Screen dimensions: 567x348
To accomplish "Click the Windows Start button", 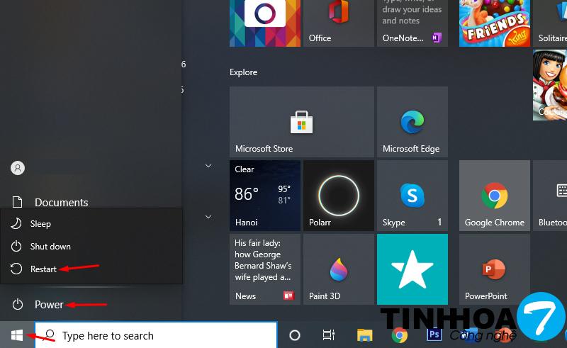I will [x=17, y=335].
